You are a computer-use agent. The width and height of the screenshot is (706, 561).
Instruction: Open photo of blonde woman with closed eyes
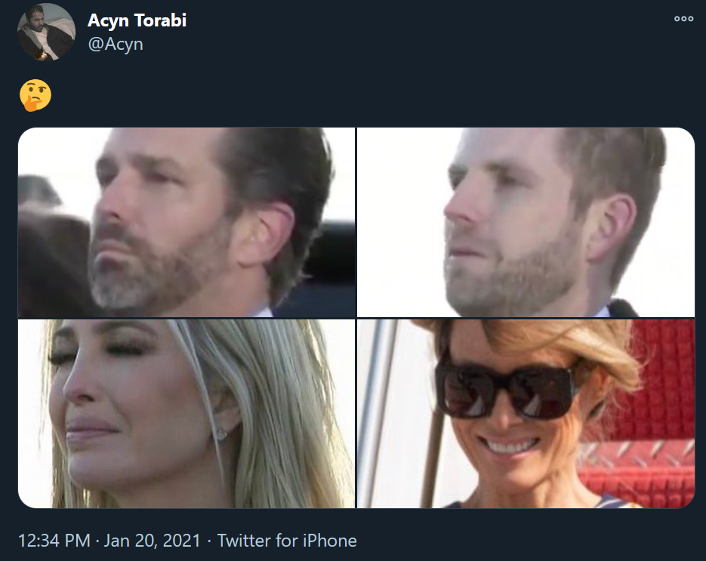(186, 413)
